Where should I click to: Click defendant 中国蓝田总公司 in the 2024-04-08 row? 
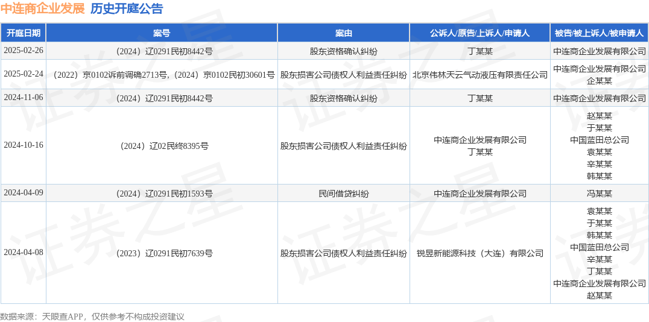click(600, 247)
